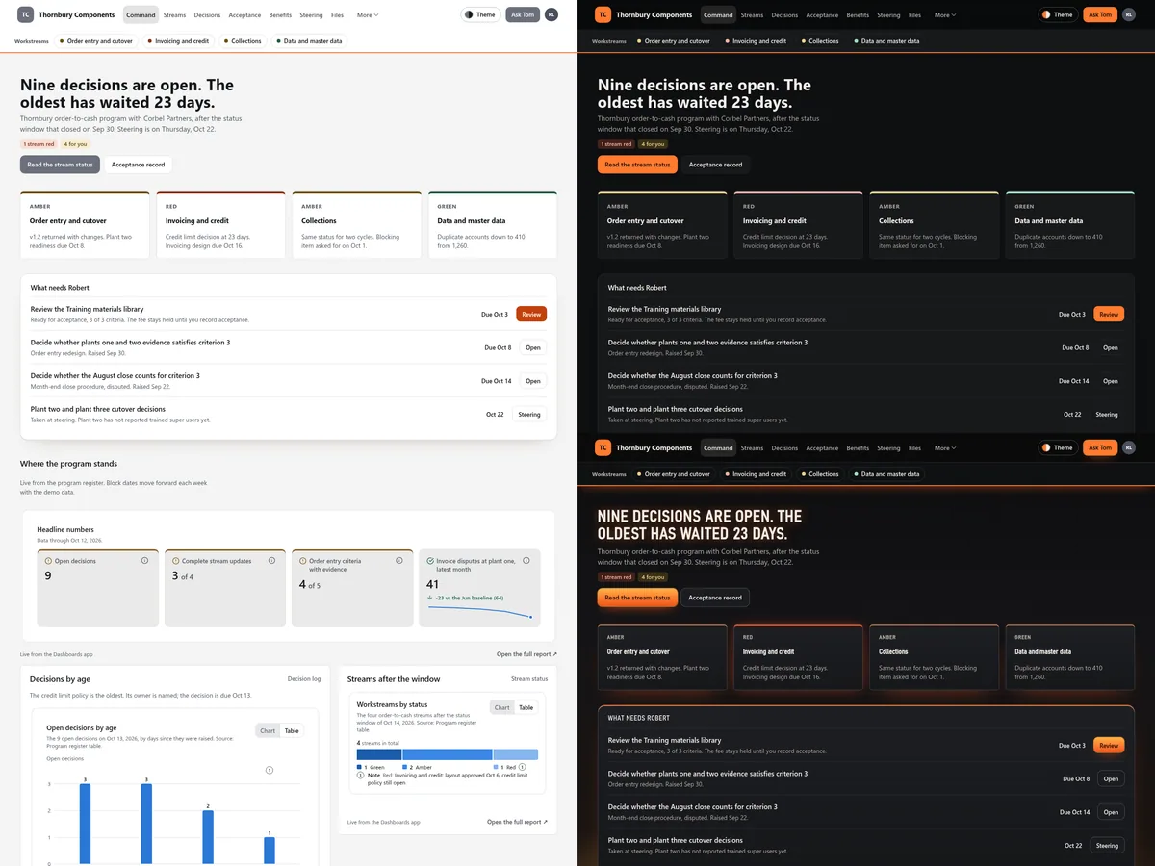This screenshot has width=1155, height=866.
Task: Open the Decision log link
Action: pyautogui.click(x=304, y=679)
